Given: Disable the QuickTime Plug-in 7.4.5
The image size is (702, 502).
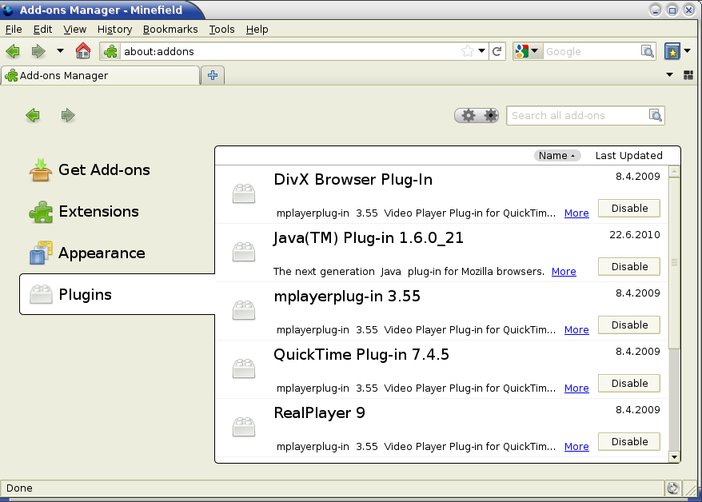Looking at the screenshot, I should tap(629, 384).
